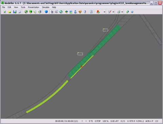Toggle the blue sphere icon at toolbar end

point(132,12)
